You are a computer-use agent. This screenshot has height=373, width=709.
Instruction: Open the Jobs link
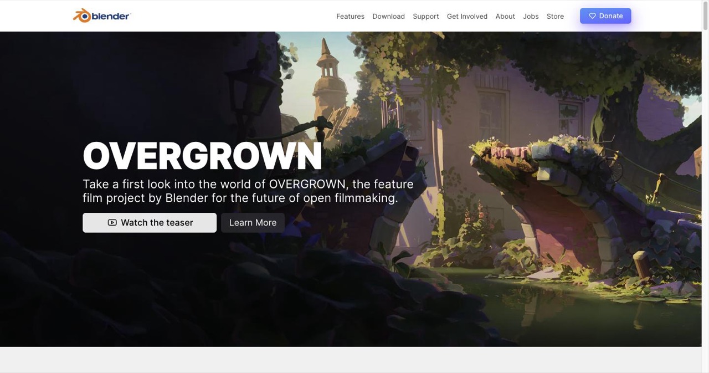(531, 16)
